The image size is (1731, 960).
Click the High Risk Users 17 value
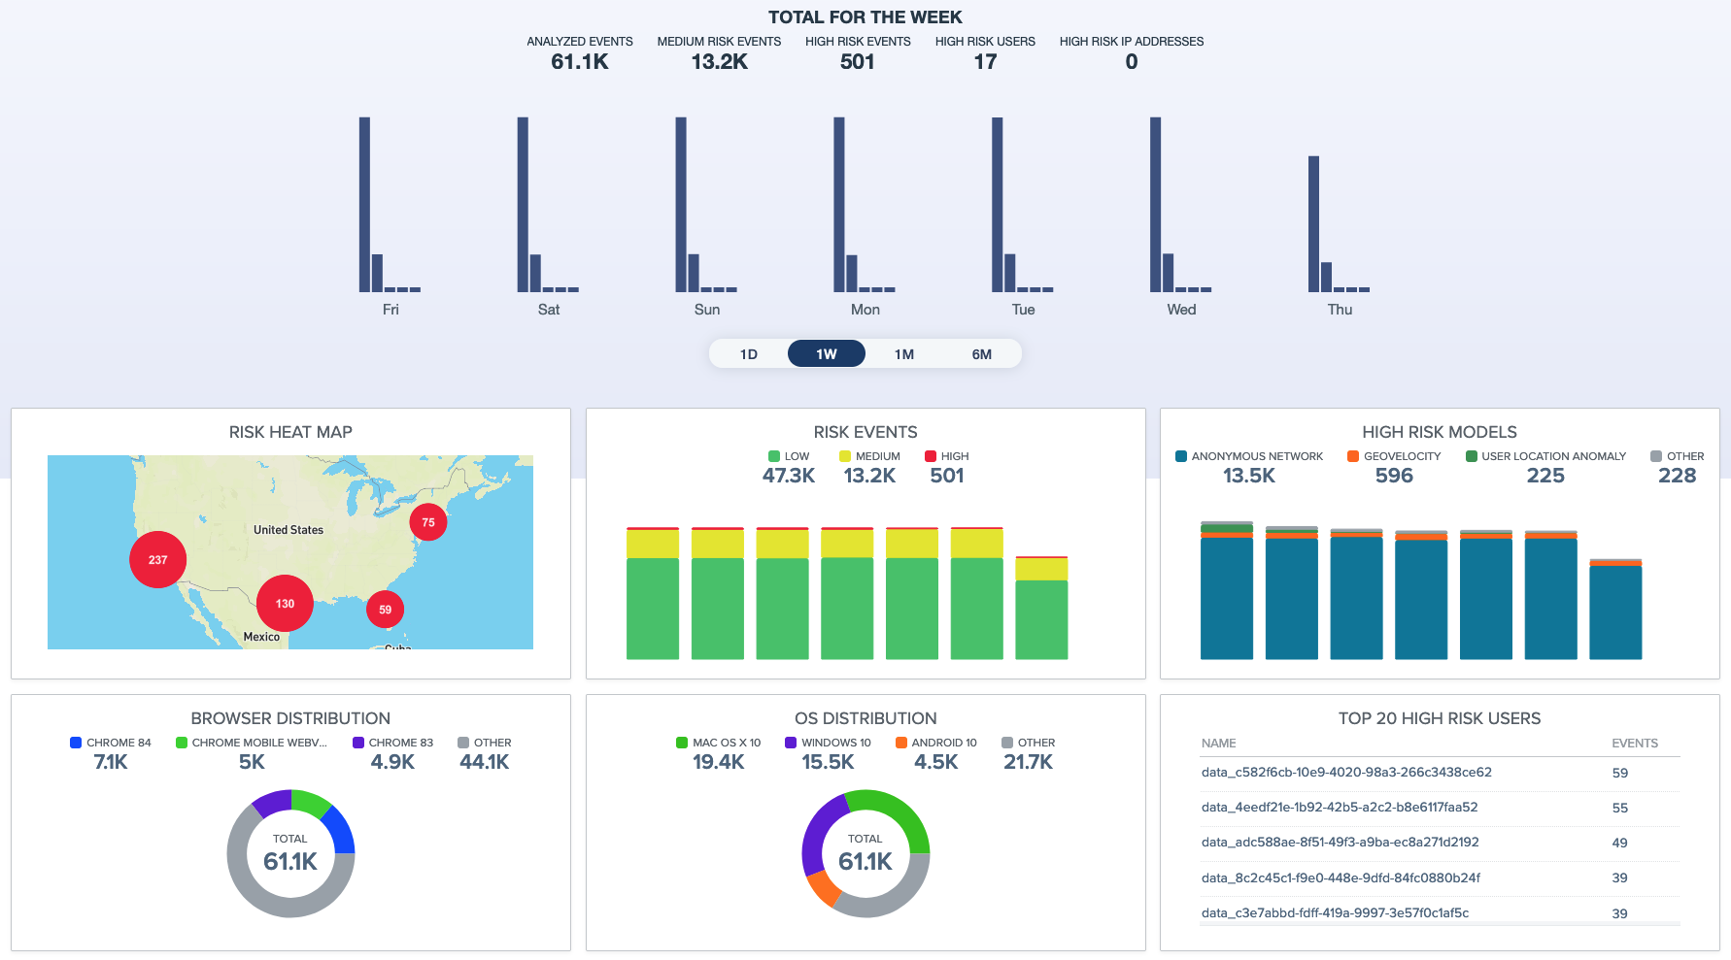tap(985, 62)
